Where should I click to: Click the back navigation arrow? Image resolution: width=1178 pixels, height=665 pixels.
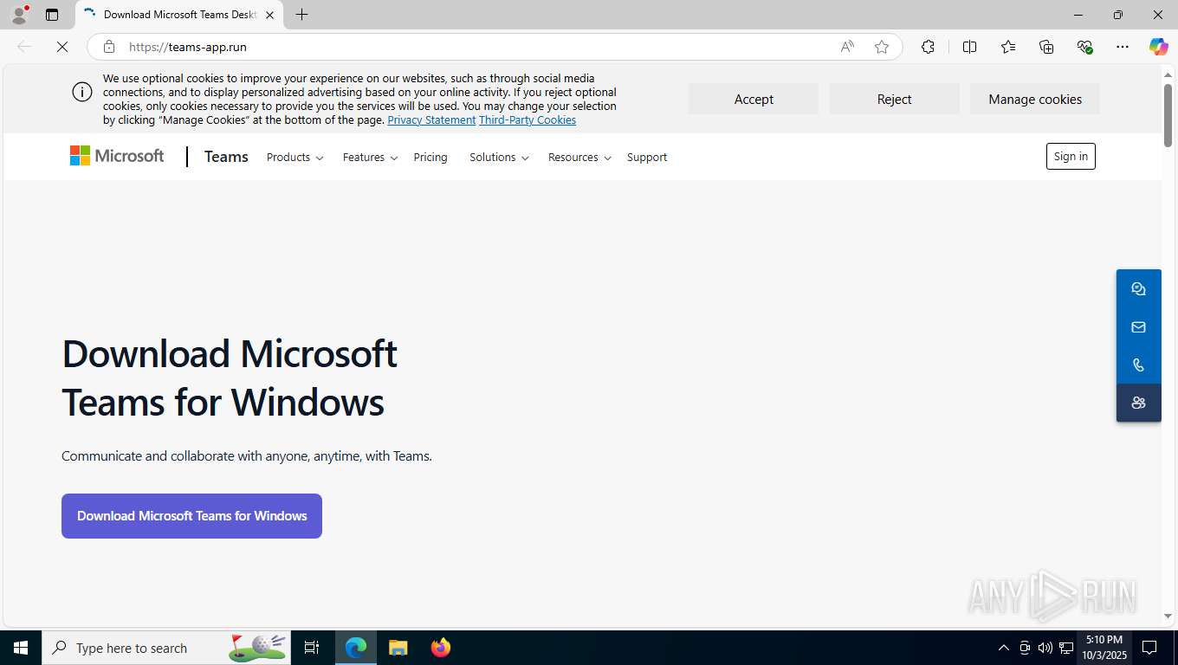(24, 47)
